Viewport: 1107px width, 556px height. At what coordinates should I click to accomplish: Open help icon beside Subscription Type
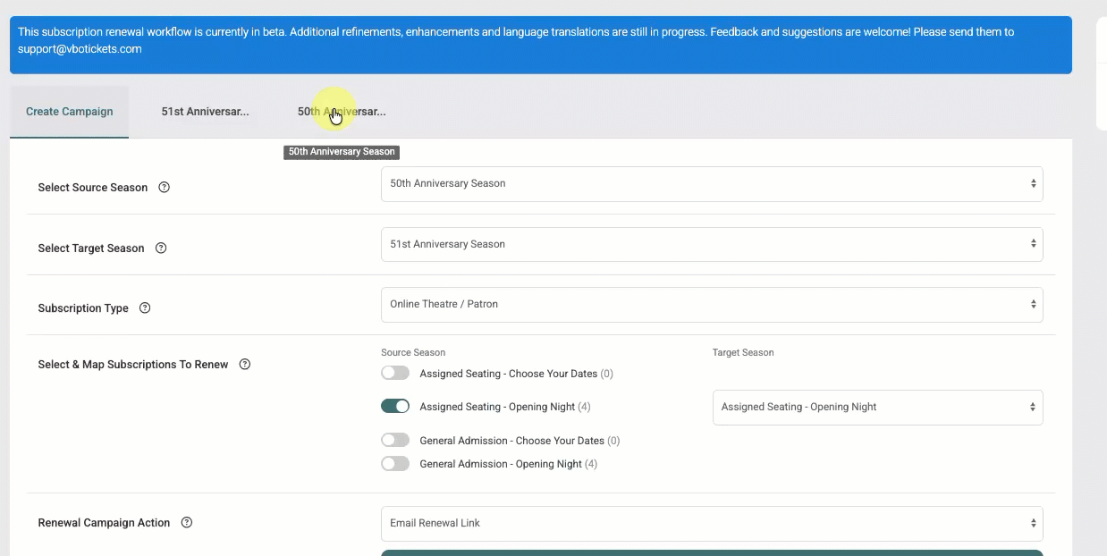145,308
